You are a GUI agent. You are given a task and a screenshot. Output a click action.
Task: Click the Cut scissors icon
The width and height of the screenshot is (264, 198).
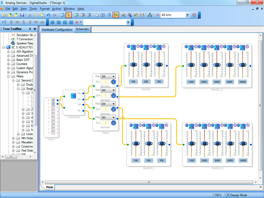pos(30,15)
